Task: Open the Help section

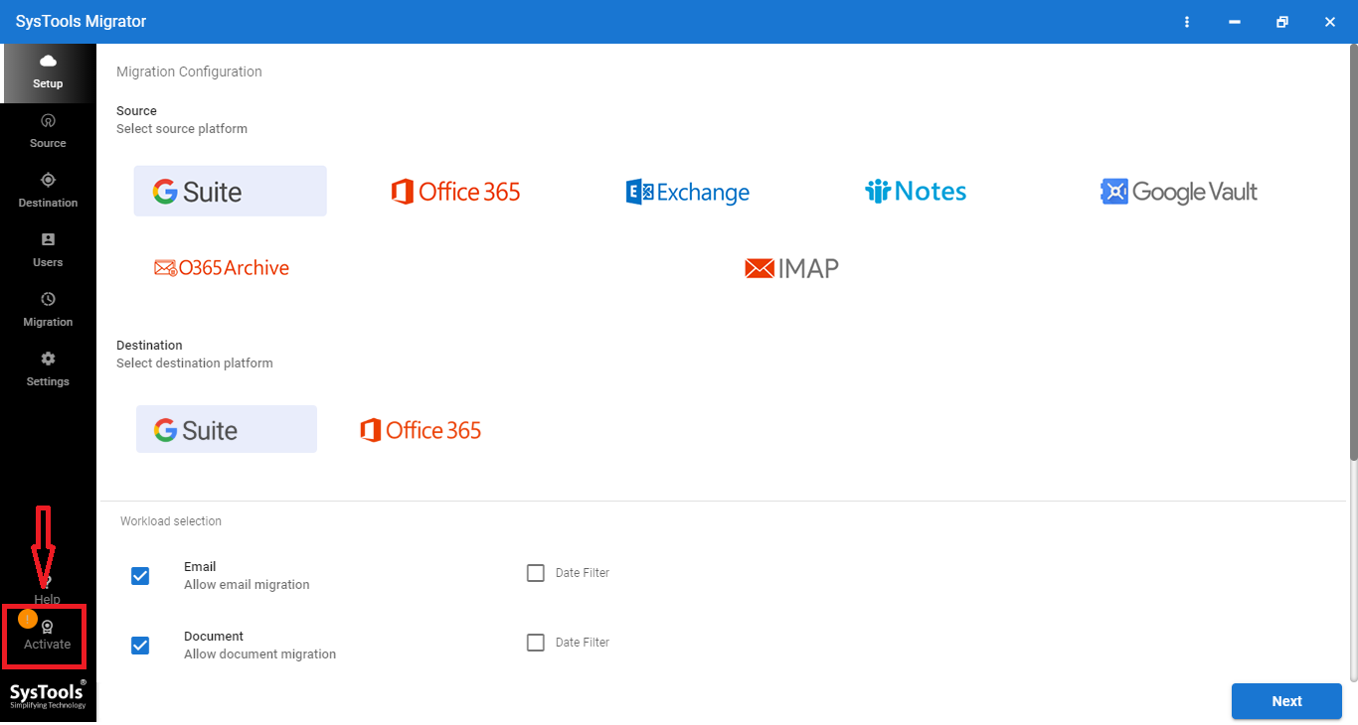Action: click(x=47, y=591)
